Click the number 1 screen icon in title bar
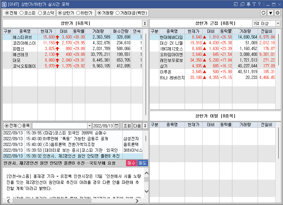Screen dimensions: 283x205 point(4,4)
